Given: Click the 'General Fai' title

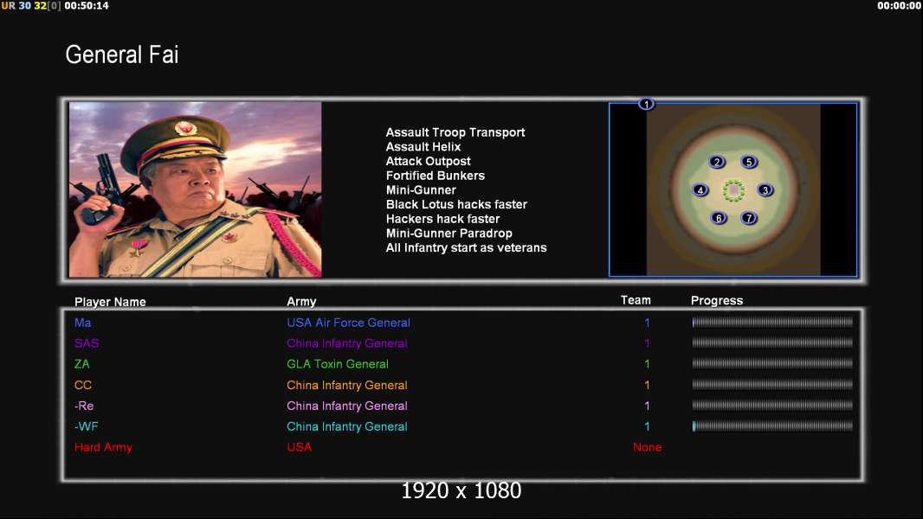Looking at the screenshot, I should [x=122, y=54].
